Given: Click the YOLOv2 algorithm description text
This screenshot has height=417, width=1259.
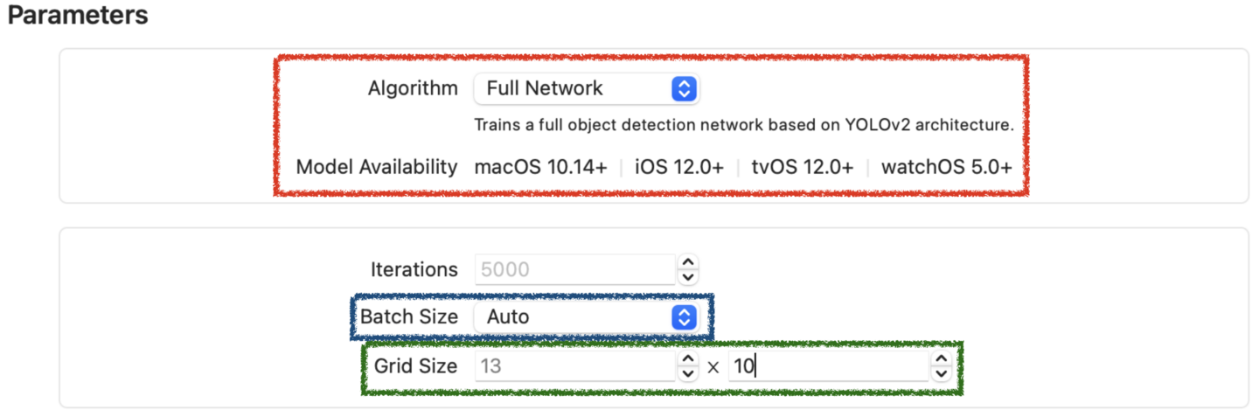Looking at the screenshot, I should point(743,125).
